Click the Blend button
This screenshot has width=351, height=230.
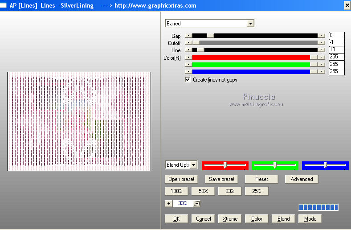click(x=283, y=219)
